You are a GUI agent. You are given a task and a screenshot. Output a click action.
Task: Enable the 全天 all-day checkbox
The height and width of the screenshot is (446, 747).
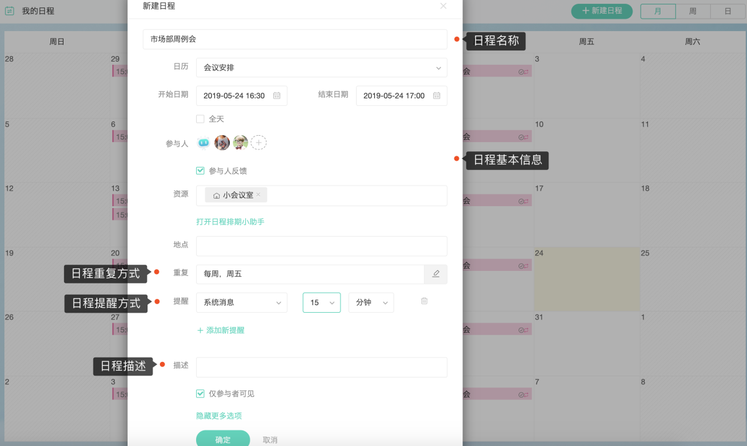200,119
